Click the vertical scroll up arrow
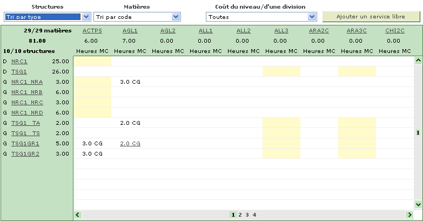Screen dimensions: 423x221 coord(418,61)
